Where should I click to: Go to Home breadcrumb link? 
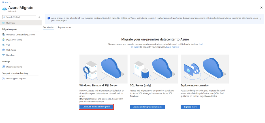(x=5, y=2)
